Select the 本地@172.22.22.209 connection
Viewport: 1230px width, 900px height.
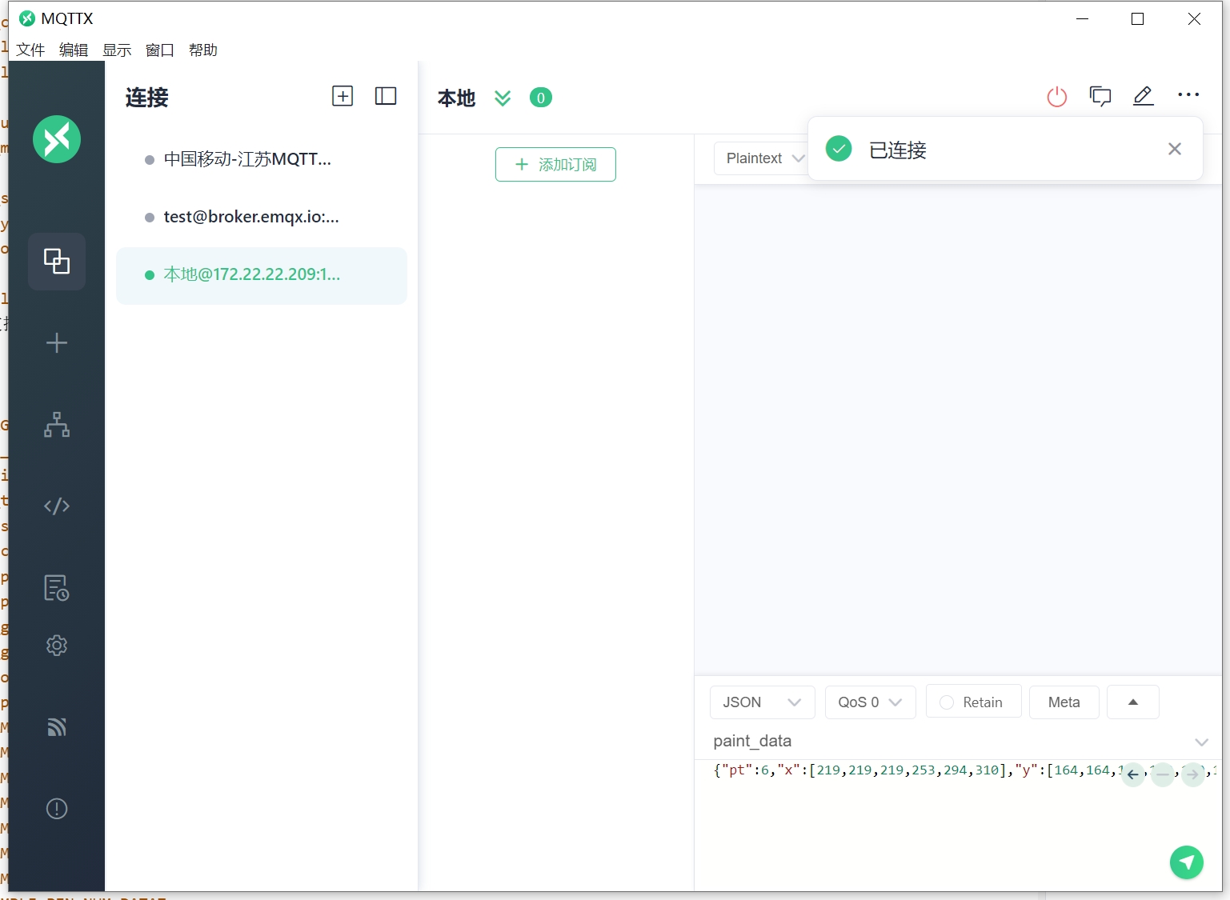point(262,275)
